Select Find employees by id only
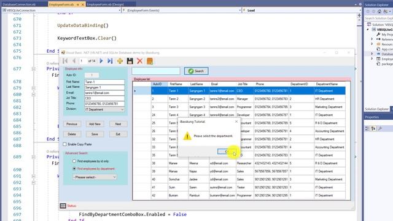 tap(74, 161)
